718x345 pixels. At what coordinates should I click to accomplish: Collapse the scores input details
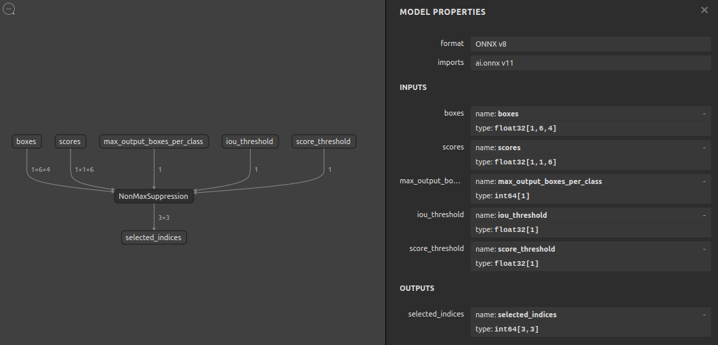pyautogui.click(x=704, y=147)
